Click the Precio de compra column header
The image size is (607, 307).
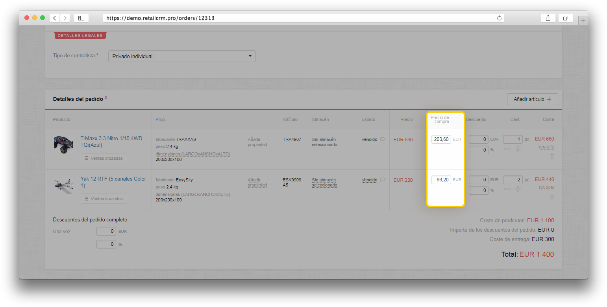[440, 119]
